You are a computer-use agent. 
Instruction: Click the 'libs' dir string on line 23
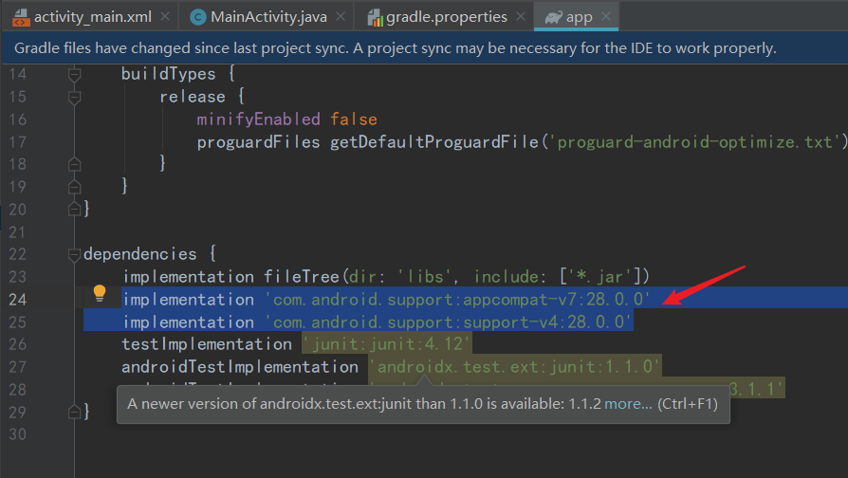[425, 277]
